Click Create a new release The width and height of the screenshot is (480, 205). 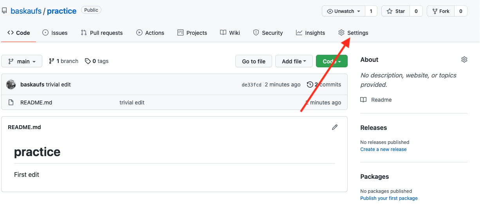click(383, 149)
